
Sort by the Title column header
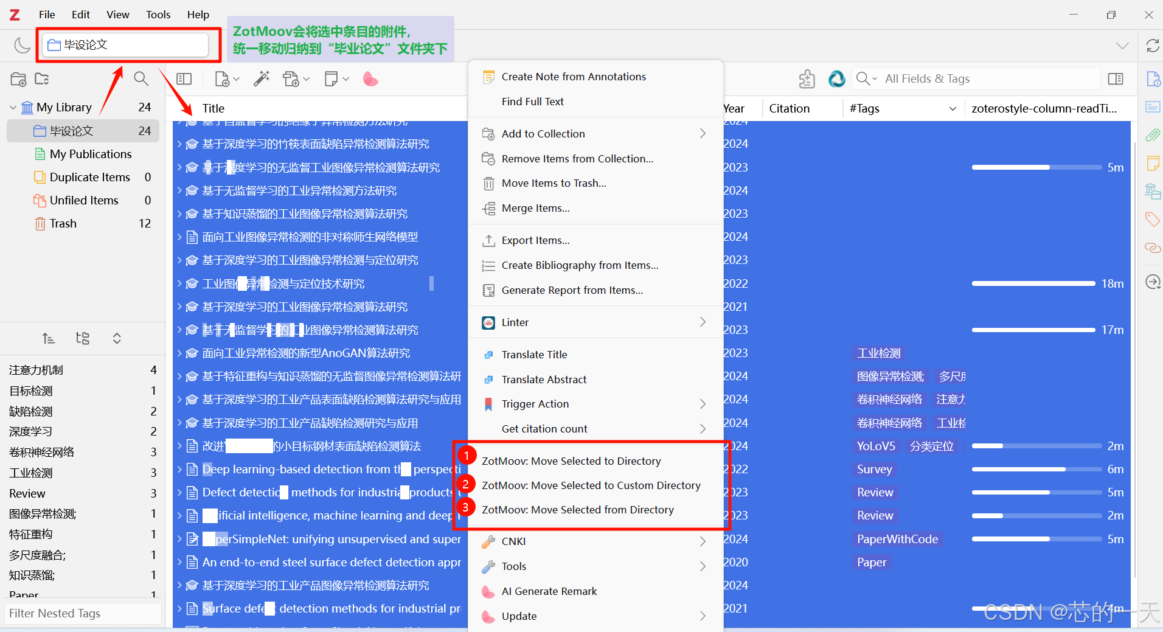click(214, 109)
